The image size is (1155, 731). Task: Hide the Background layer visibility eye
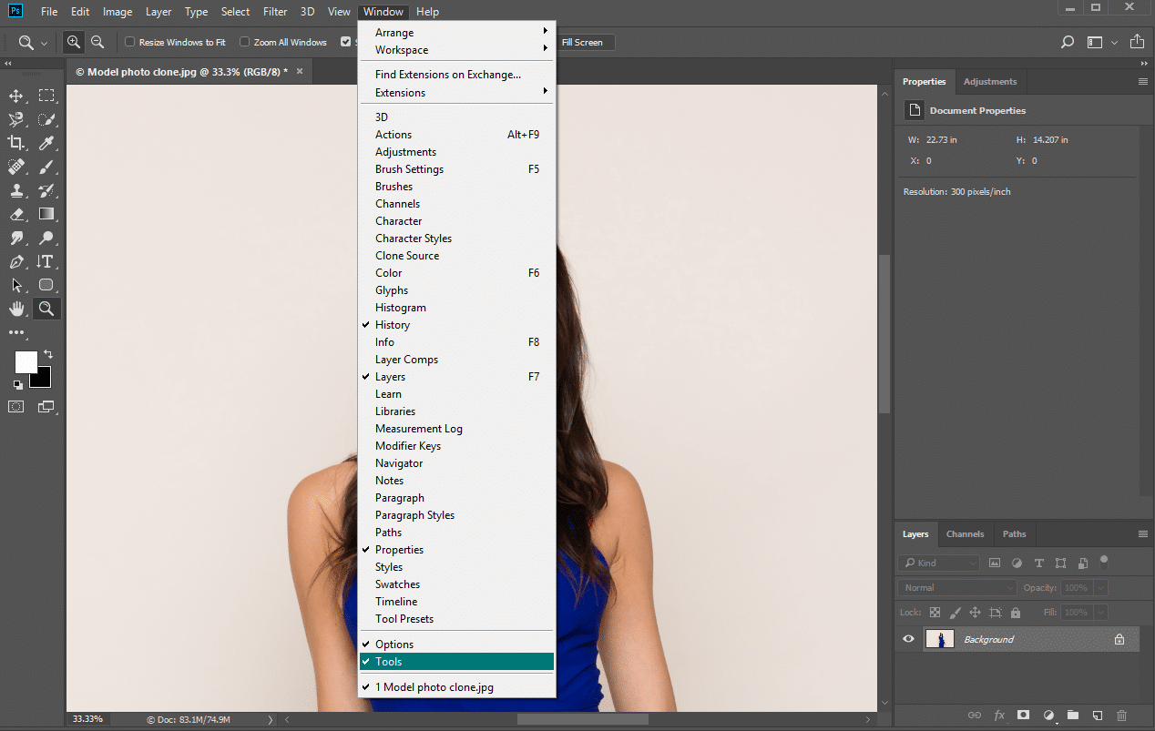[907, 638]
